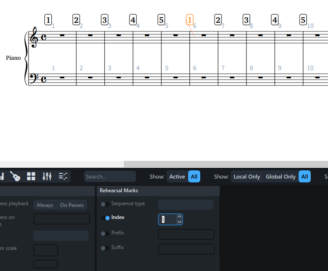
Task: Show Local Only properties
Action: pyautogui.click(x=247, y=176)
